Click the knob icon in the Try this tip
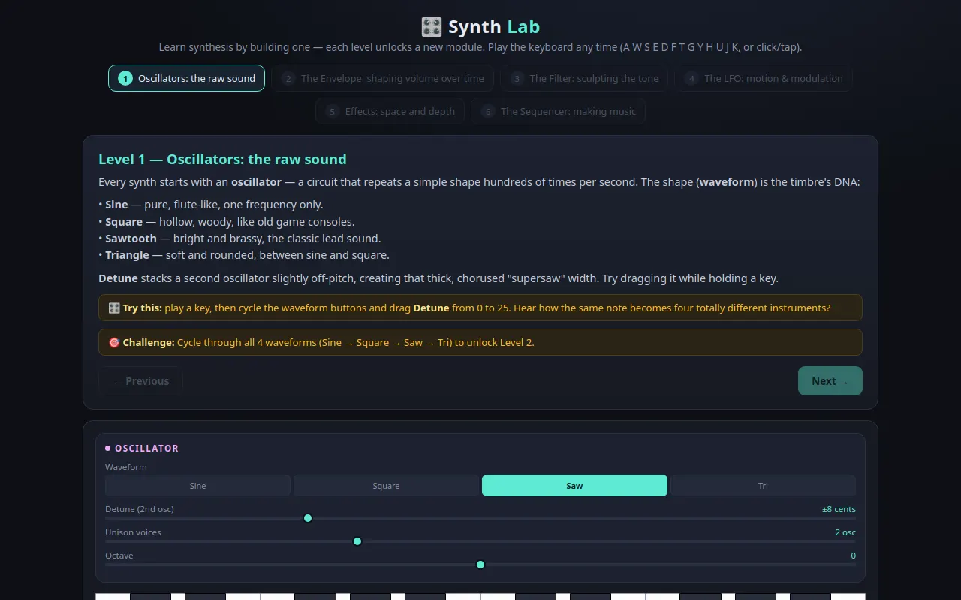This screenshot has width=961, height=600. click(114, 307)
